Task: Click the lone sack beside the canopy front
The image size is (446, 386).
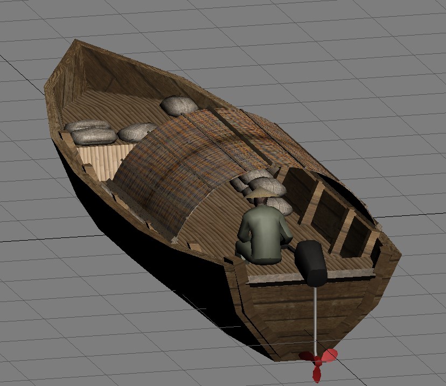Action: [179, 106]
